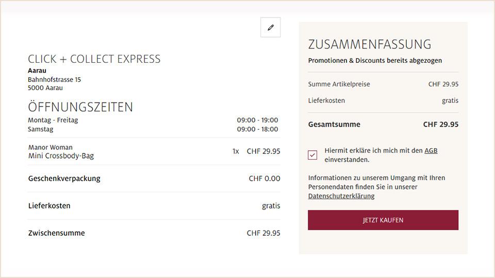This screenshot has height=278, width=495.
Task: Select the Click + Collect Express heading
Action: [x=94, y=59]
